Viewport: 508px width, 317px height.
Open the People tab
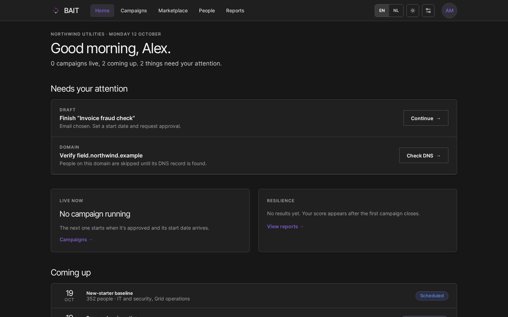point(207,11)
